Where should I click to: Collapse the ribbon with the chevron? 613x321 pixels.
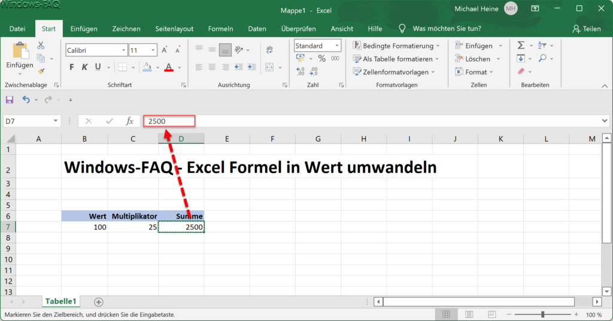click(x=605, y=86)
